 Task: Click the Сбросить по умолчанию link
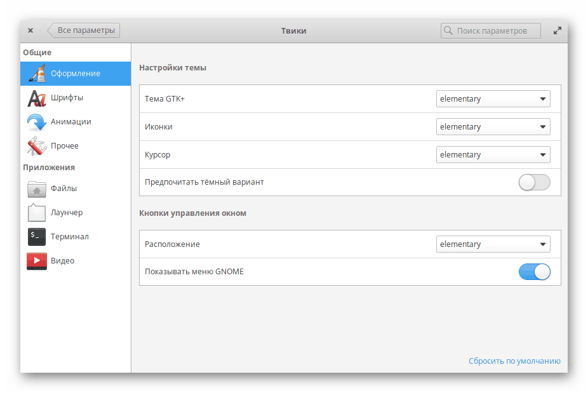514,361
